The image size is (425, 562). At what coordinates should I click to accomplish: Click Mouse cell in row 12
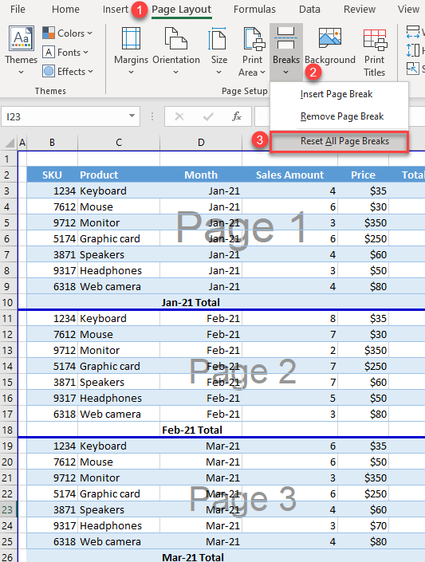coord(119,334)
